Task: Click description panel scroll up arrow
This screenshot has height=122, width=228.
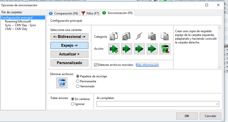Action: pos(219,28)
